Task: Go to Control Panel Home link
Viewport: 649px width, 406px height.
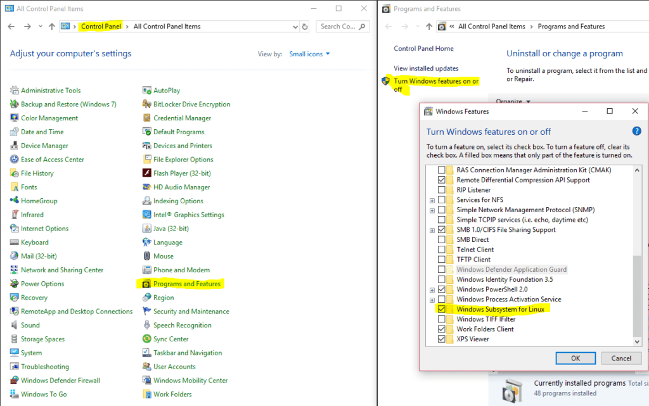Action: pyautogui.click(x=423, y=48)
